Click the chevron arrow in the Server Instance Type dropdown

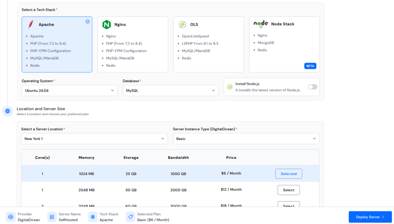(x=314, y=139)
